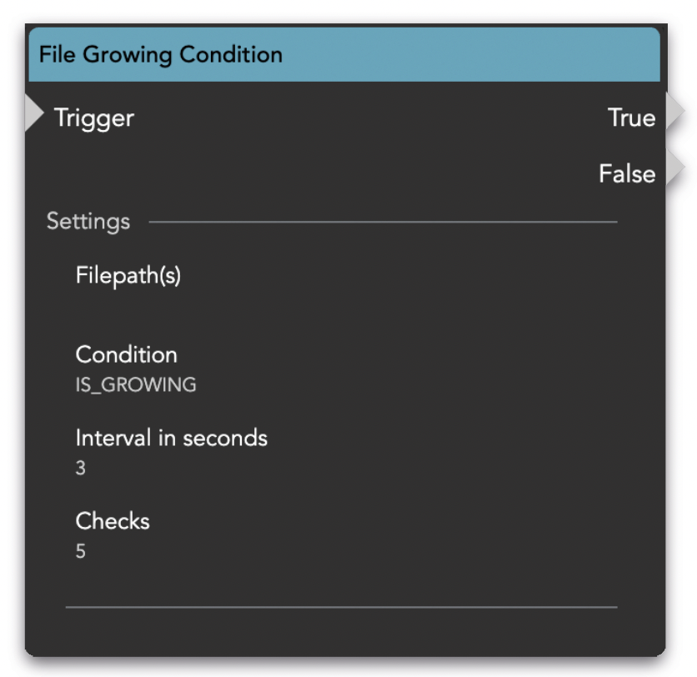
Task: Open the IS_GROWING condition value
Action: (x=136, y=385)
